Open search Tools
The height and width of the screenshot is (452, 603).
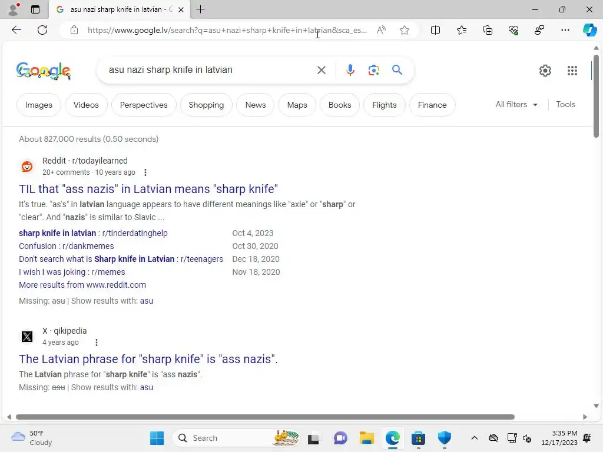tap(565, 105)
